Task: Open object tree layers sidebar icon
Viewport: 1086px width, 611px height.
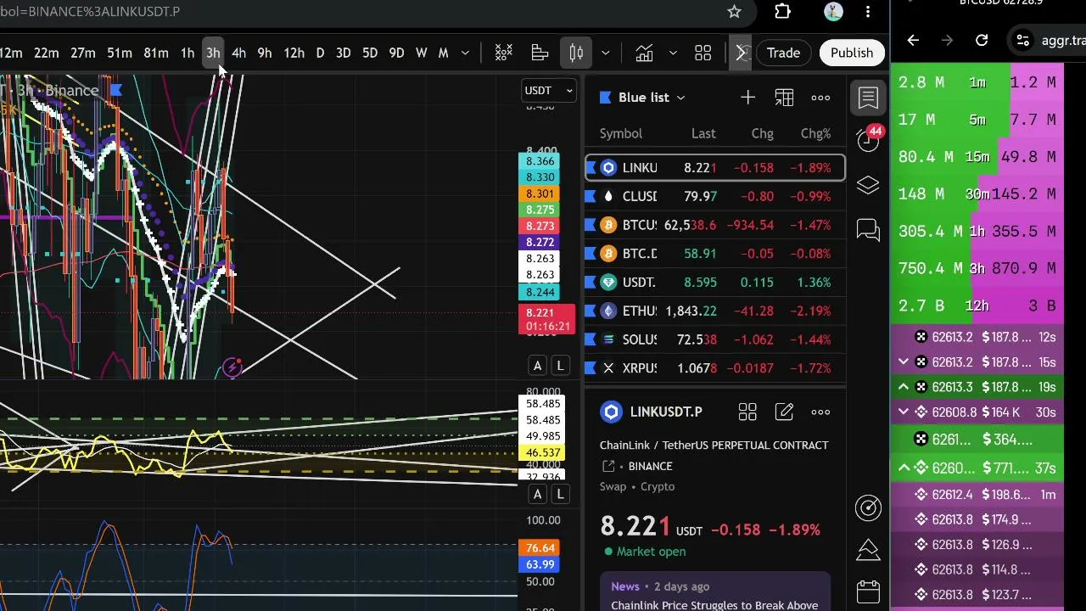Action: point(868,185)
